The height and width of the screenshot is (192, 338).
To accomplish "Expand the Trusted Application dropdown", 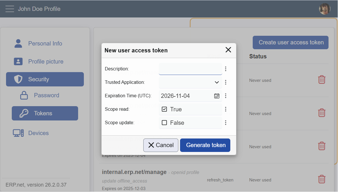I will pos(217,82).
